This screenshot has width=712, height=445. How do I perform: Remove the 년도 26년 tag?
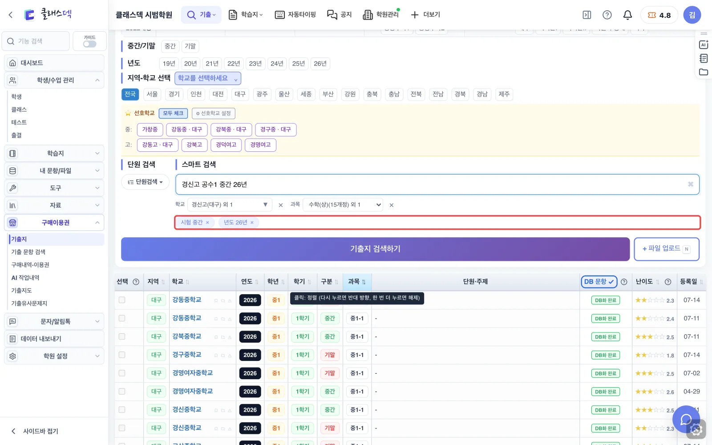(252, 222)
